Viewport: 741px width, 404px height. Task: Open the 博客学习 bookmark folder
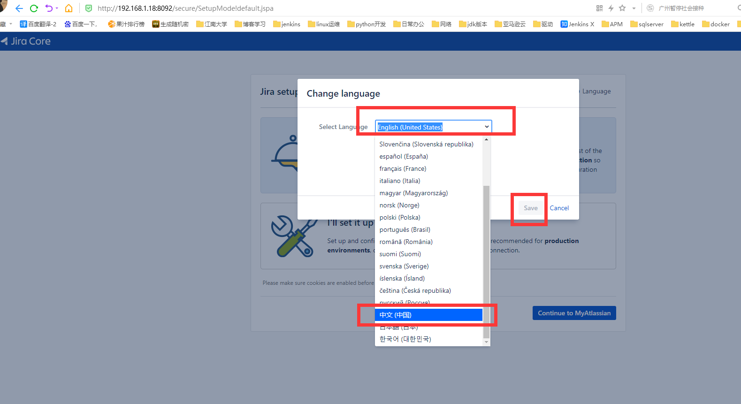(250, 24)
